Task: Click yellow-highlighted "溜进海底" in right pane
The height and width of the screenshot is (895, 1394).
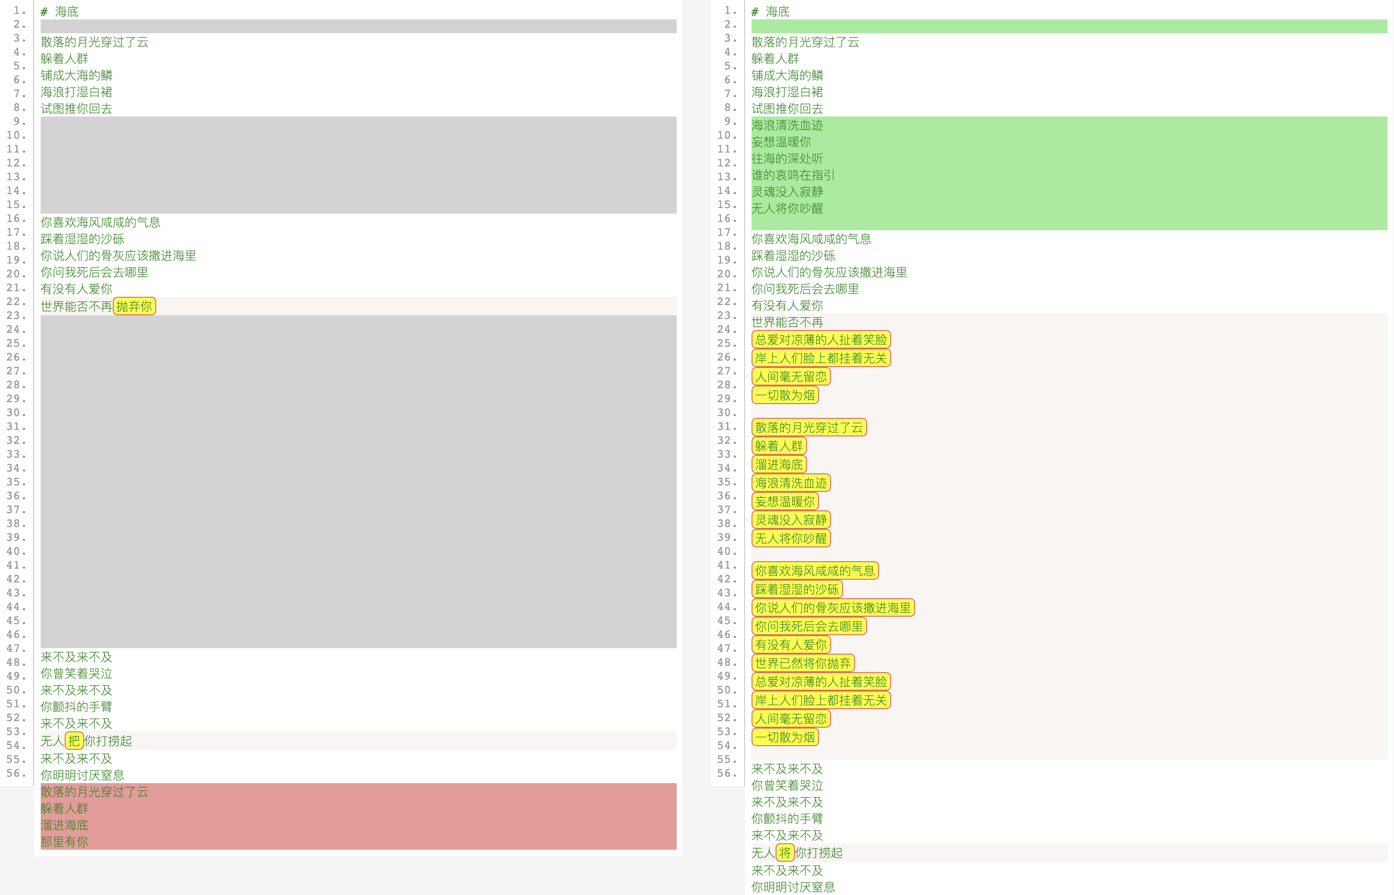Action: click(x=779, y=464)
